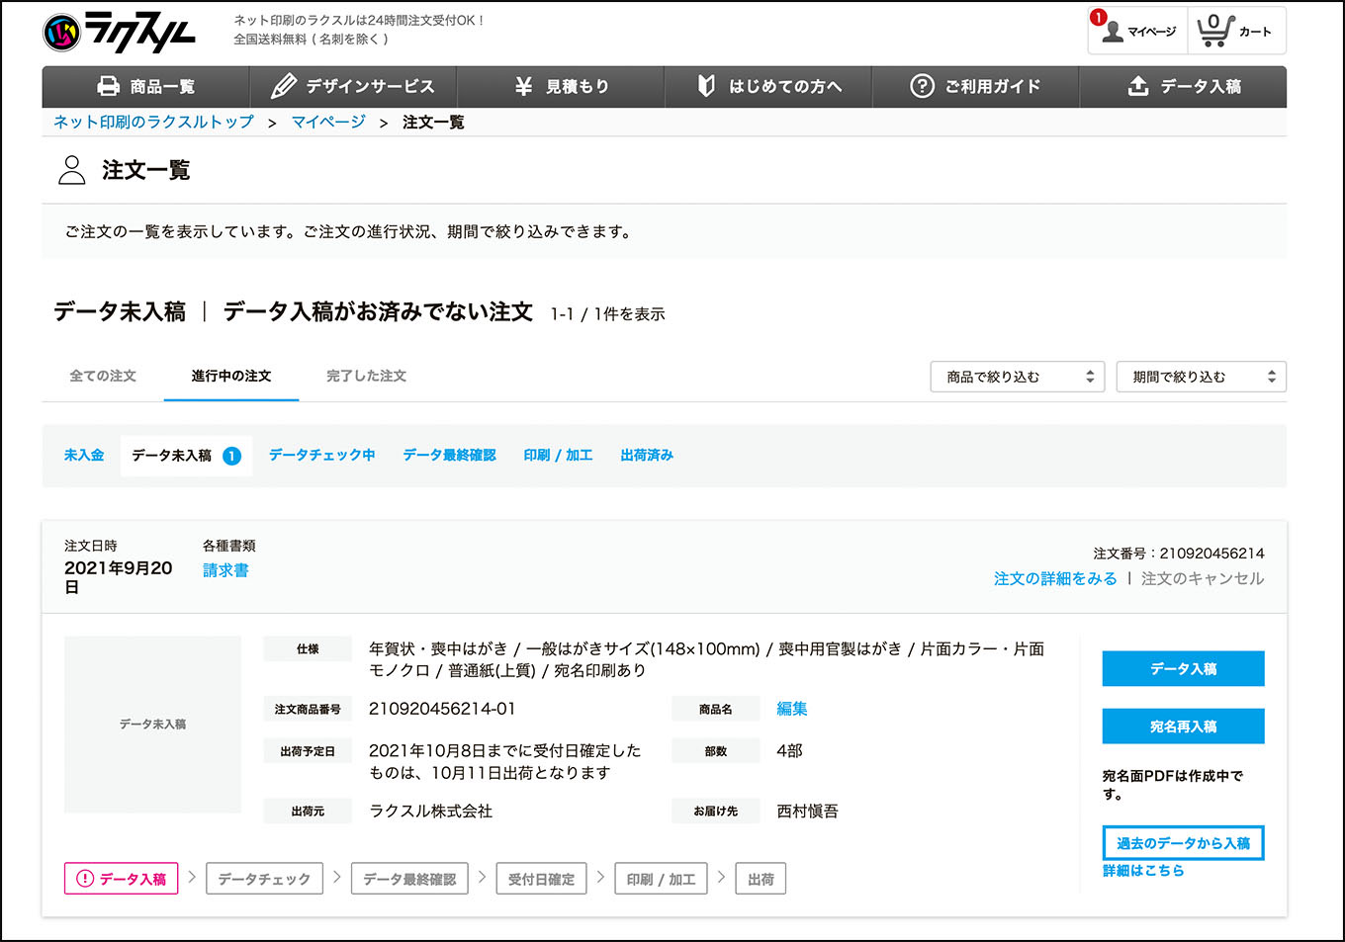Image resolution: width=1345 pixels, height=942 pixels.
Task: Click the 受付日確定 progress step
Action: click(x=541, y=879)
